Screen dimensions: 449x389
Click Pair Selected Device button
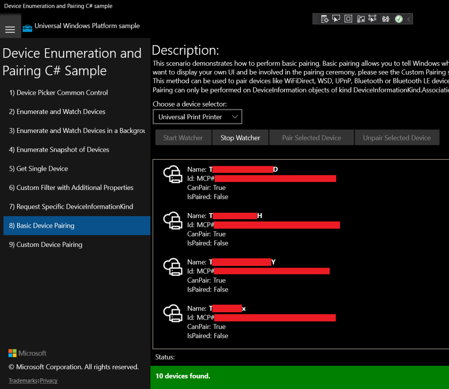tap(311, 138)
